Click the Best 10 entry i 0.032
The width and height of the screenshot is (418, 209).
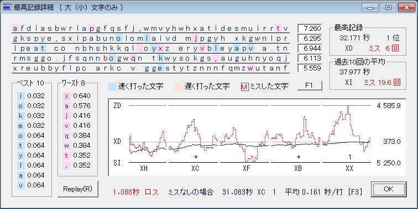pyautogui.click(x=31, y=96)
